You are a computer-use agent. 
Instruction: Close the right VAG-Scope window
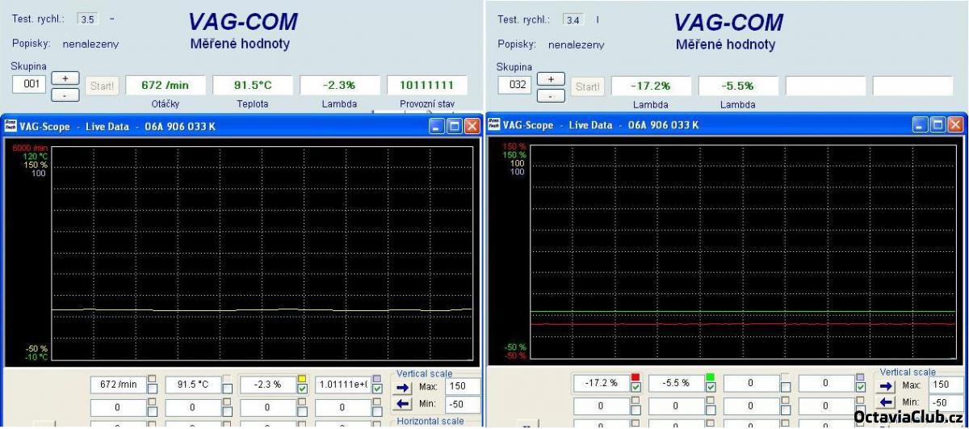tap(955, 125)
